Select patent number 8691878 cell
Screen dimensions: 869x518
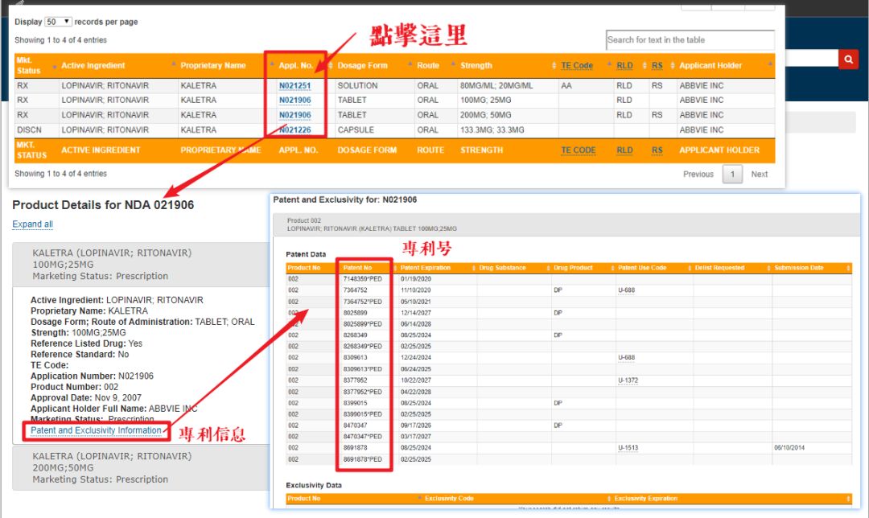coord(356,448)
